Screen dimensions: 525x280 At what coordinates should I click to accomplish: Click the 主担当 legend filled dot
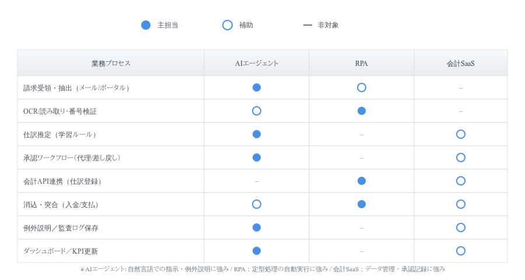pyautogui.click(x=146, y=25)
